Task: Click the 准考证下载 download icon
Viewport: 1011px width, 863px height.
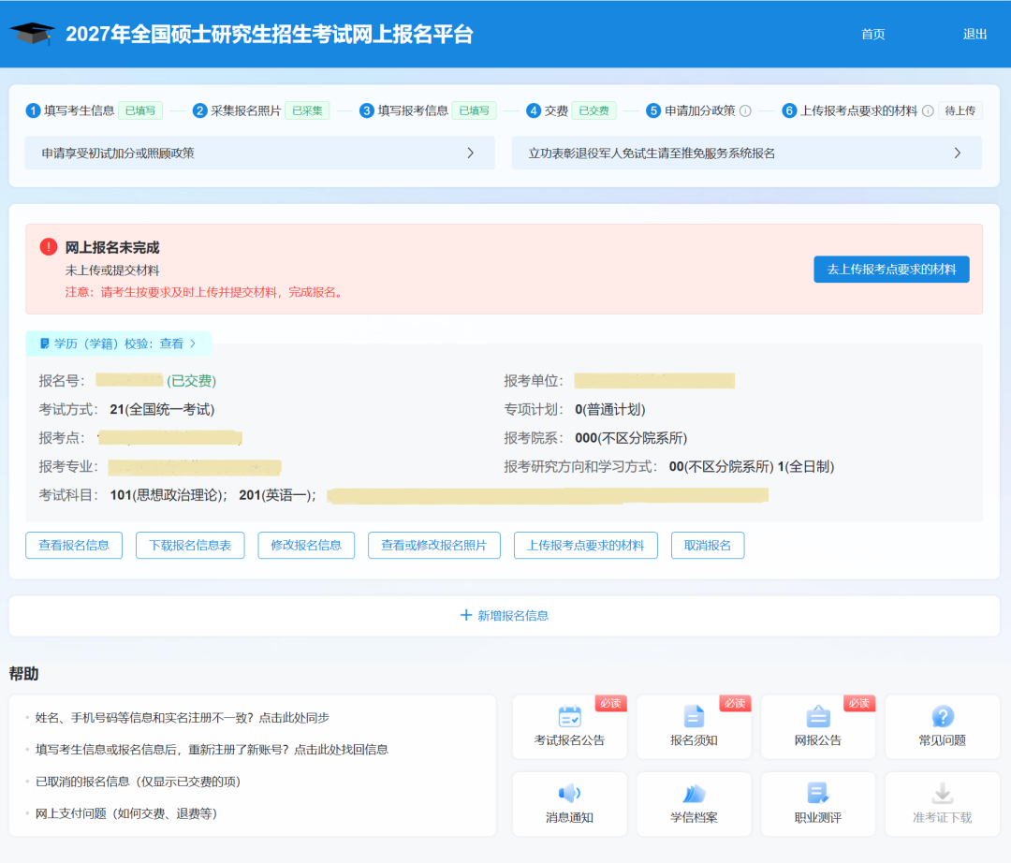Action: (x=943, y=793)
